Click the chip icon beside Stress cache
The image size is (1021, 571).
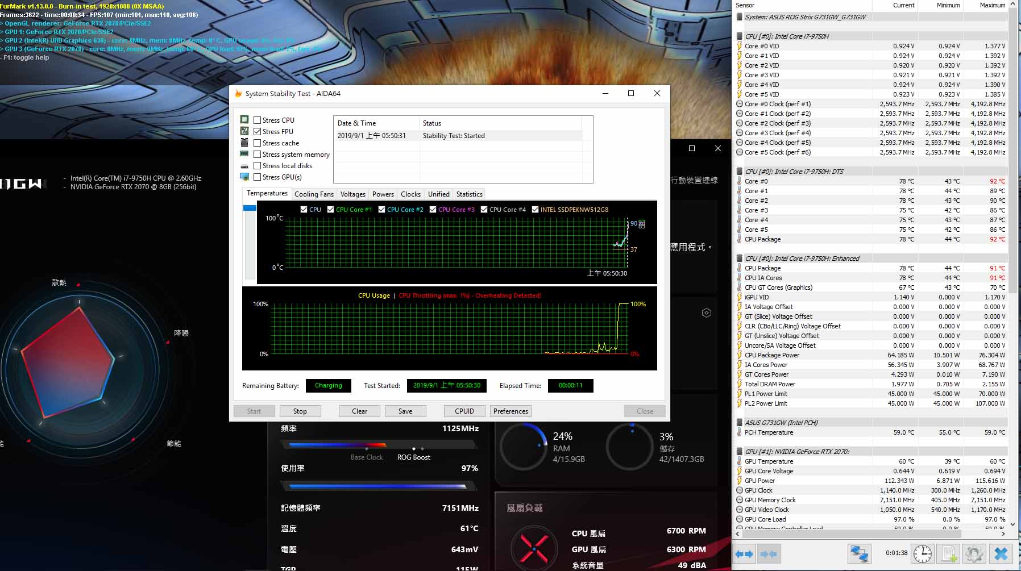click(244, 142)
